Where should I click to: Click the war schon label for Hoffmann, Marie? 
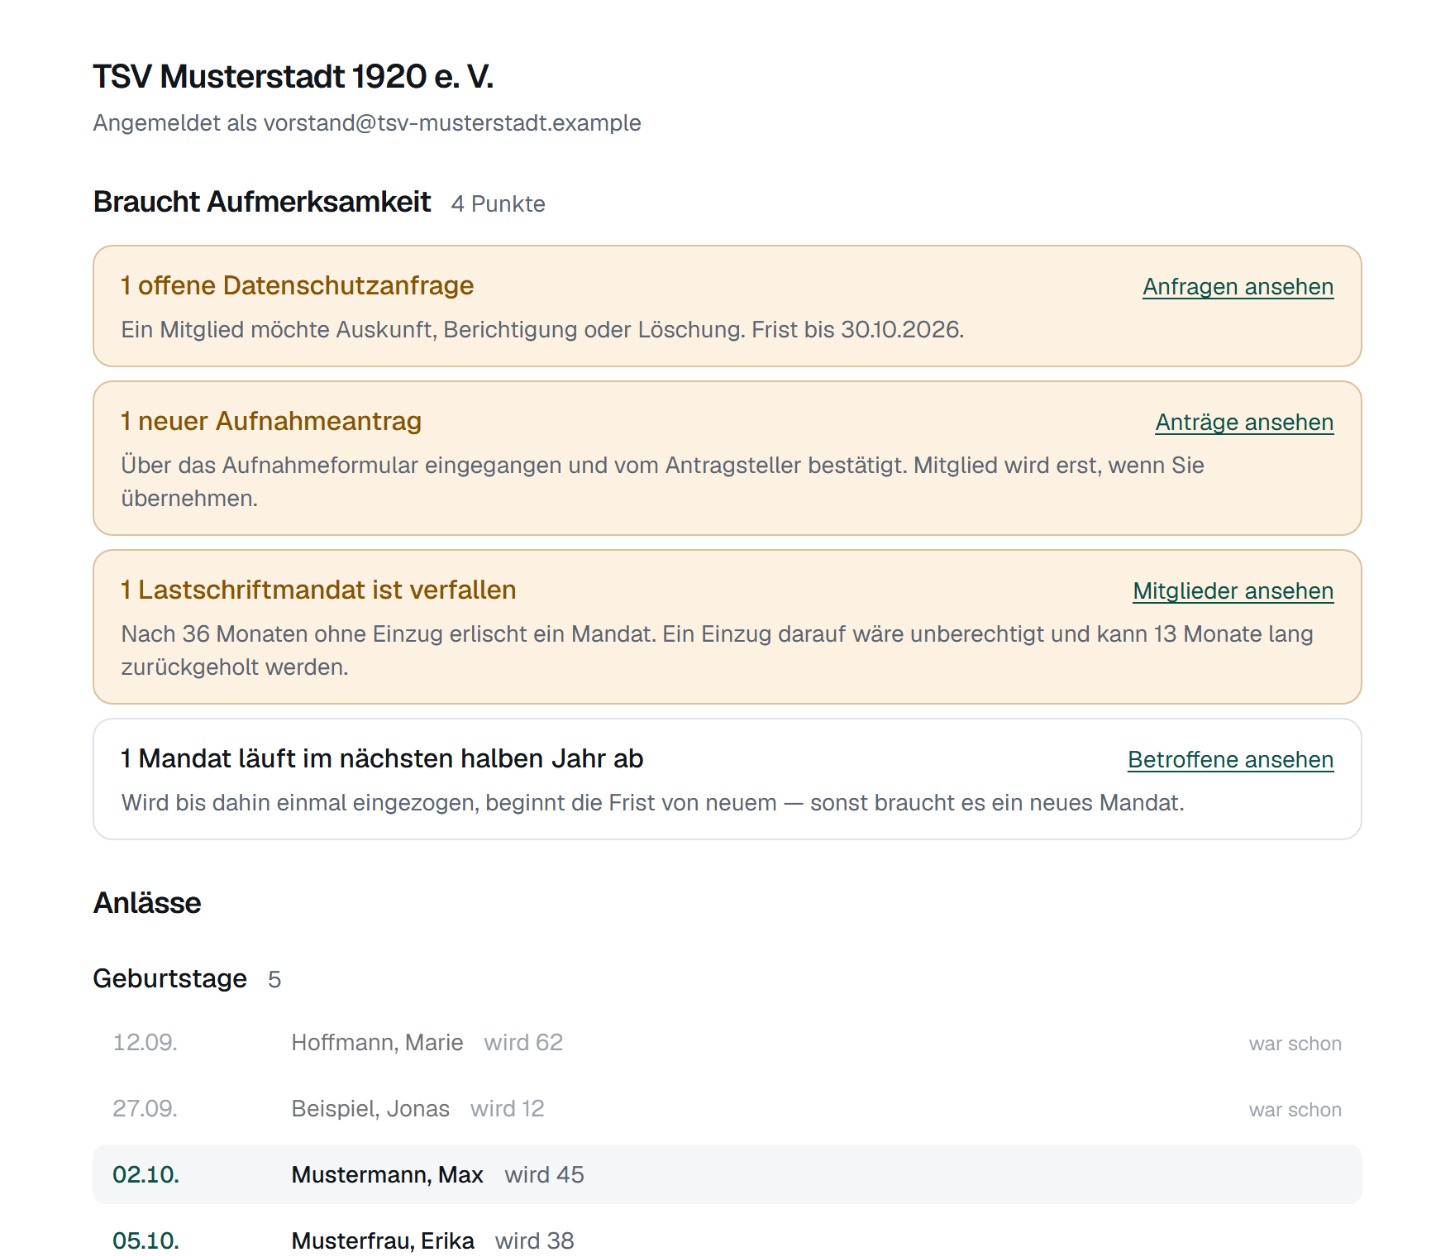click(x=1295, y=1043)
